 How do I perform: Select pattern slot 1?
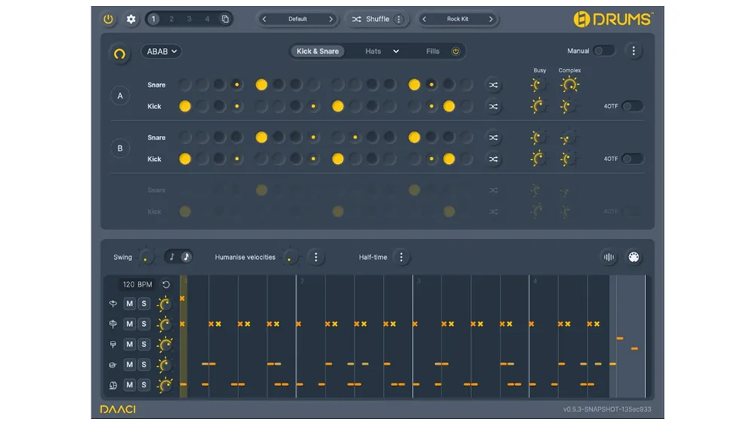point(154,18)
